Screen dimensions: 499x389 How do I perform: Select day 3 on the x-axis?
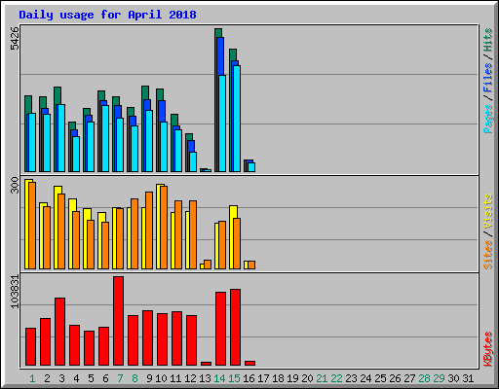tap(61, 378)
